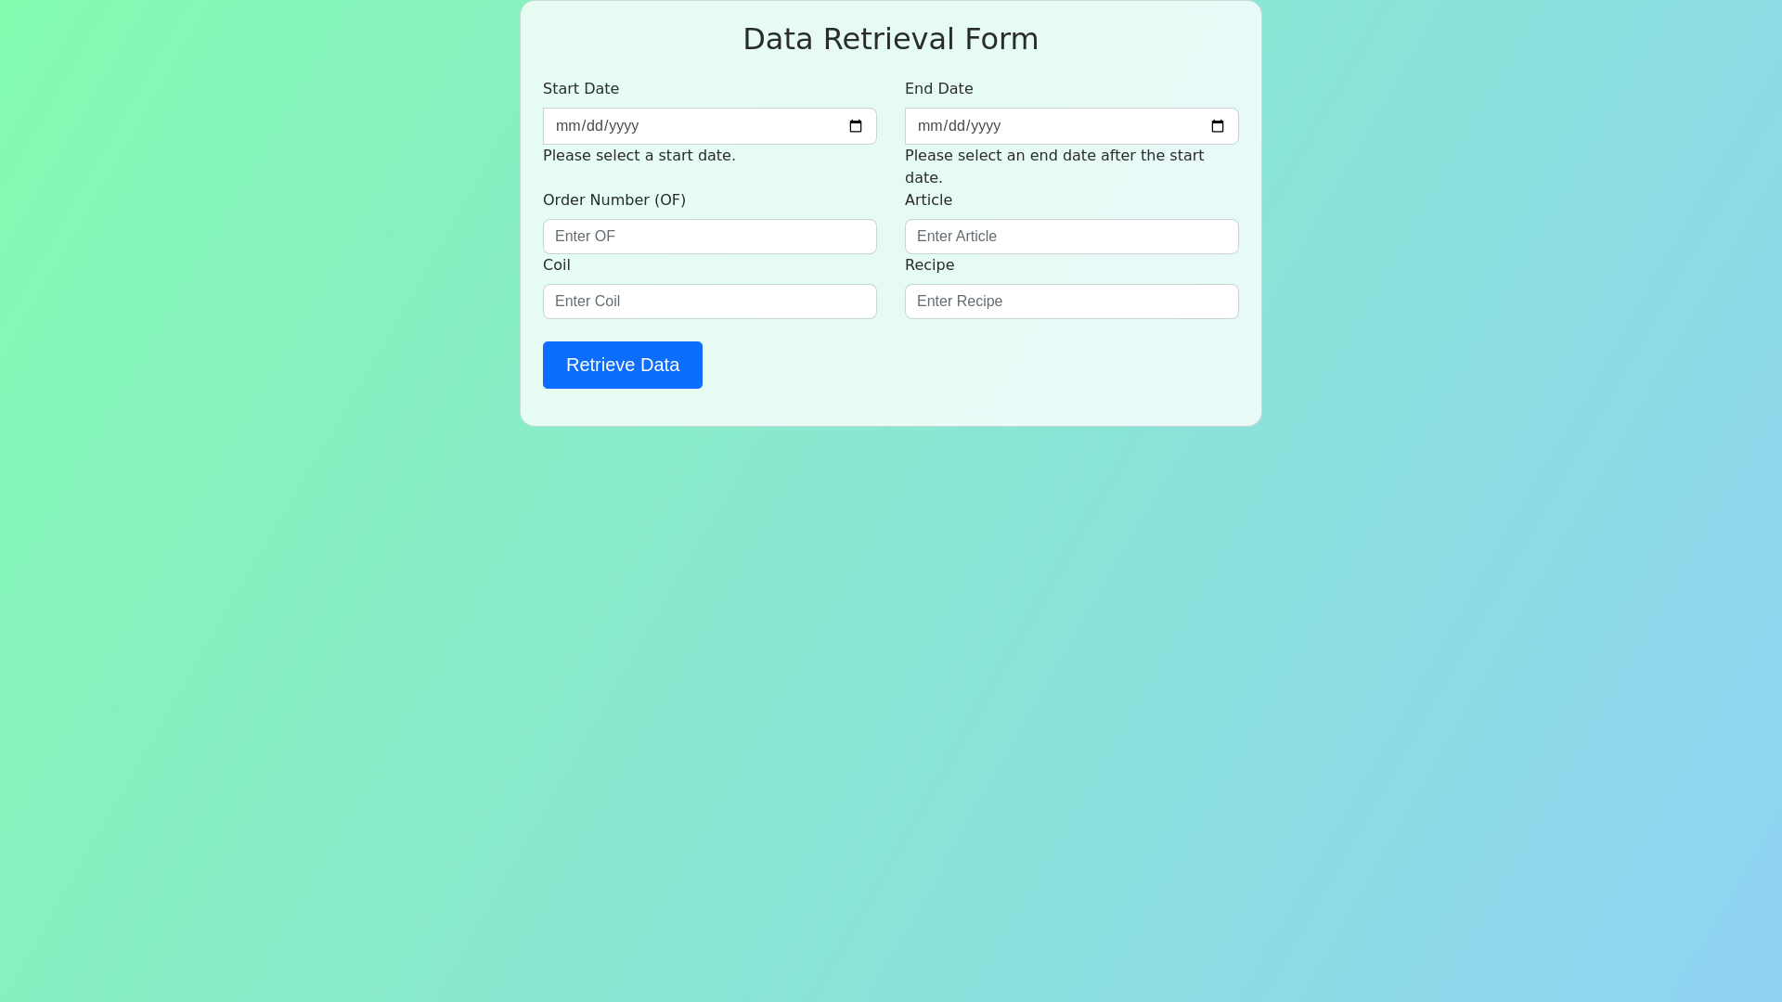Screen dimensions: 1782x1002
Task: Click the Data Retrieval Form title
Action: pos(890,39)
